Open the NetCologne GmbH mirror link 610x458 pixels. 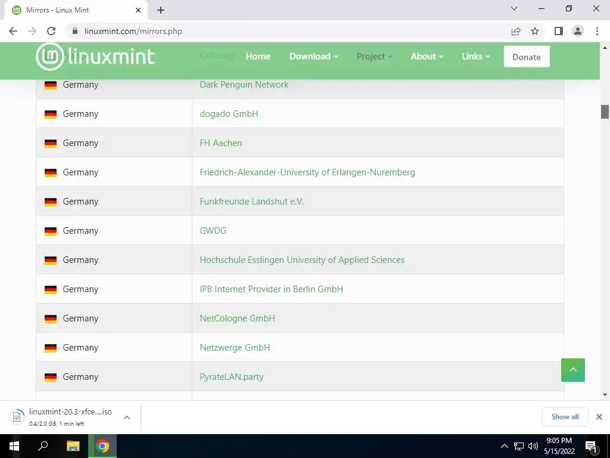click(237, 318)
